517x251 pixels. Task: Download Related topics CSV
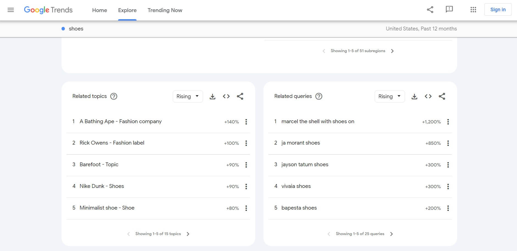212,96
